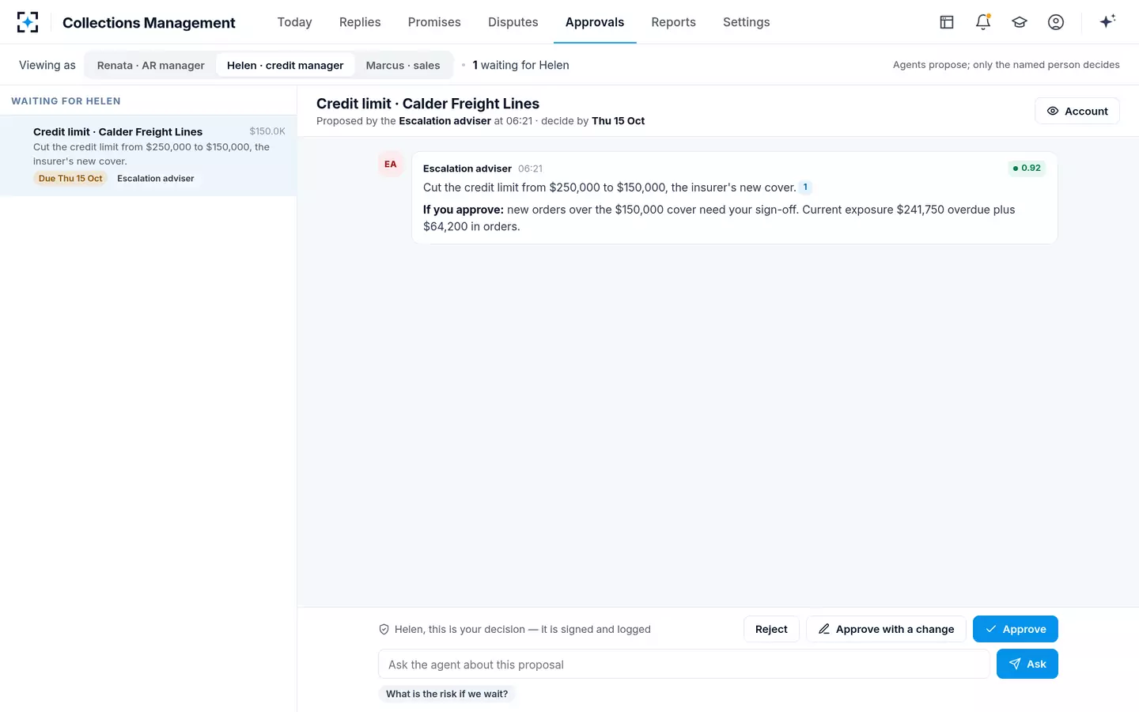Image resolution: width=1139 pixels, height=712 pixels.
Task: Open the Reports tab
Action: pos(673,22)
